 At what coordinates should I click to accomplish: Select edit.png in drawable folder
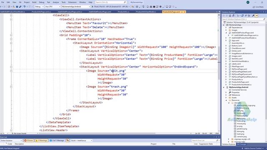240,110
